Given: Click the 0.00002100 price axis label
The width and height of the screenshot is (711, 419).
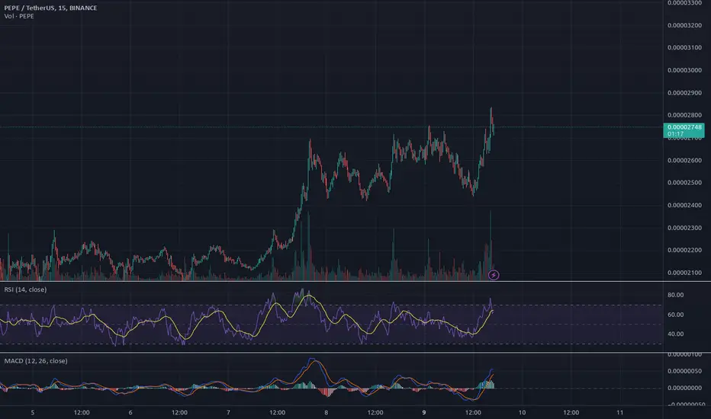Looking at the screenshot, I should pos(684,273).
